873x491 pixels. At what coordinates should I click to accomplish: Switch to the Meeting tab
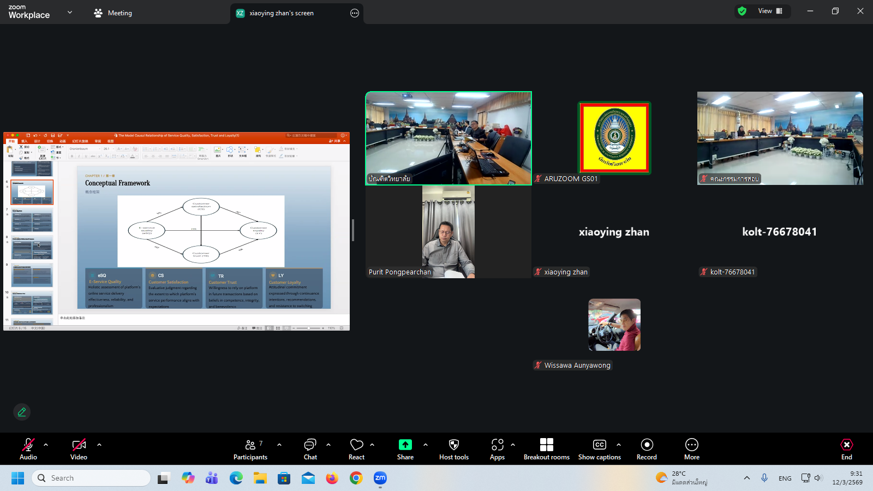(x=113, y=13)
